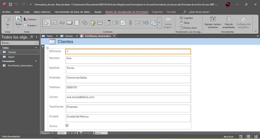Click the Save icon in title bar

click(10, 5)
